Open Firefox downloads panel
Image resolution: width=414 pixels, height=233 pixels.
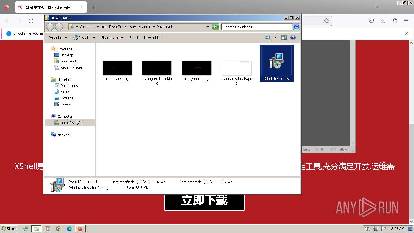(383, 21)
